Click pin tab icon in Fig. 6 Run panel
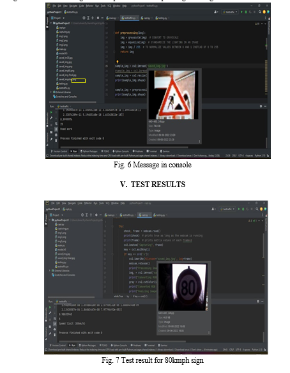Screen dimensions: 290x373 51,140
